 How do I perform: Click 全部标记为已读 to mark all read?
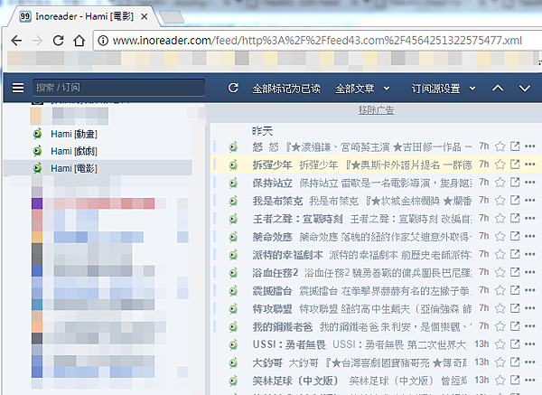pyautogui.click(x=285, y=89)
